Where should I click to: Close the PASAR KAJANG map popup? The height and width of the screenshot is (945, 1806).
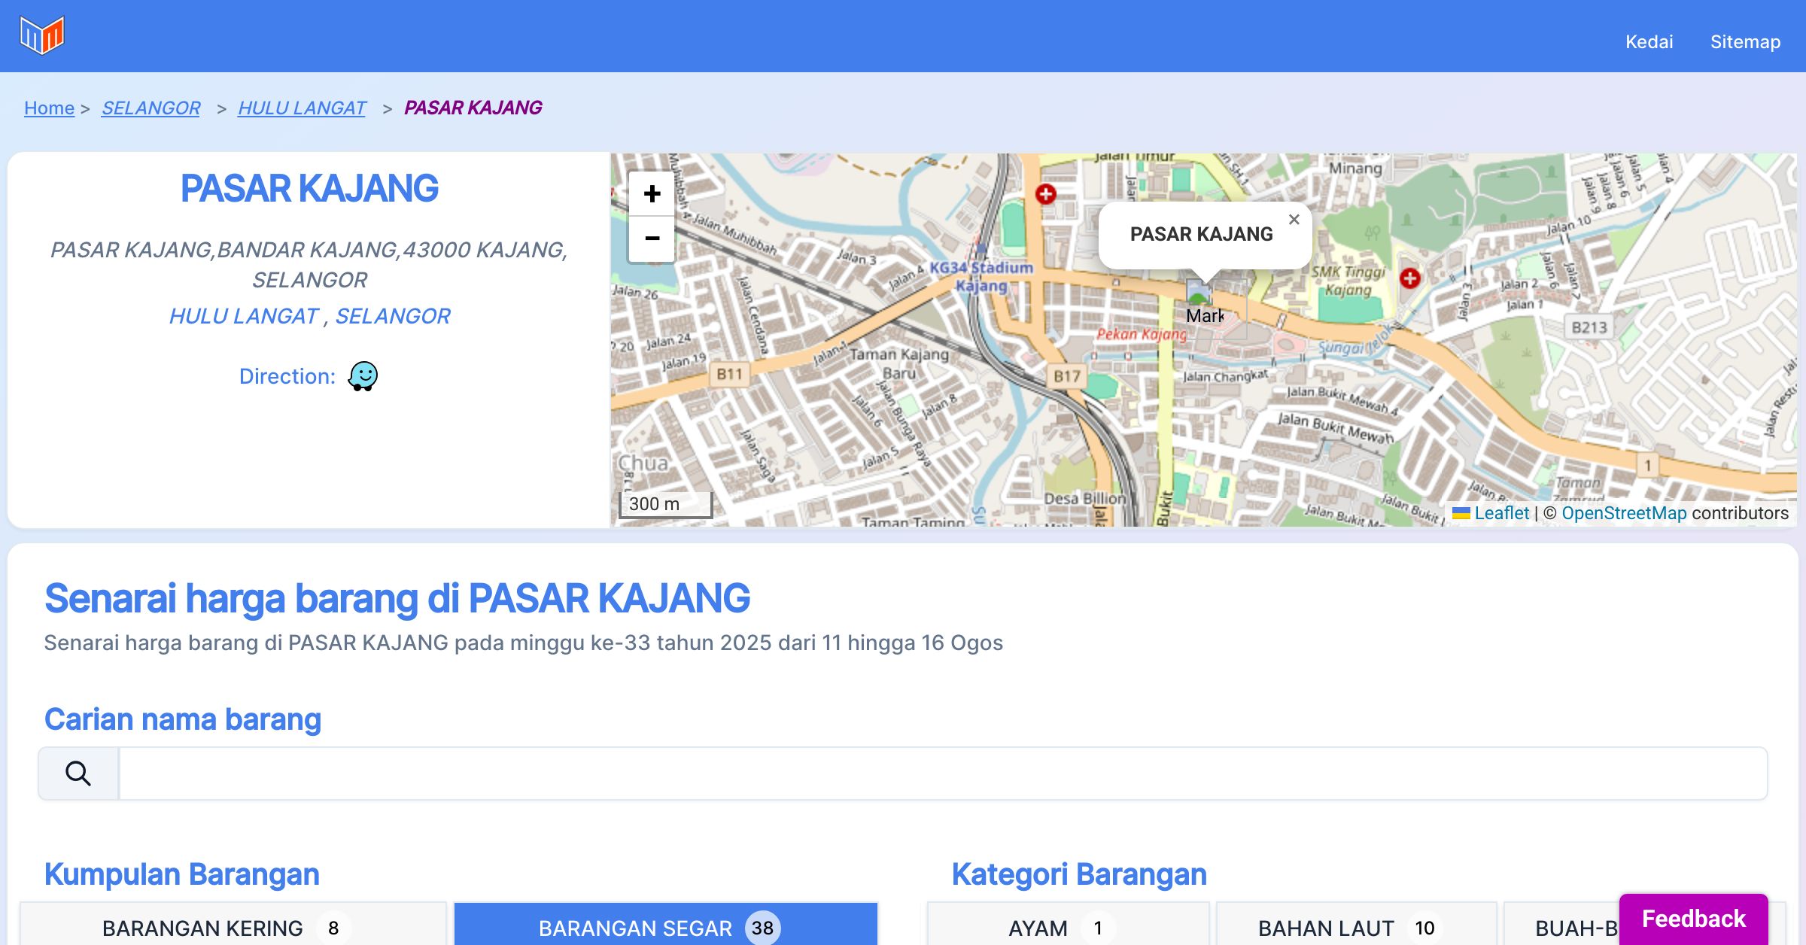1294,220
